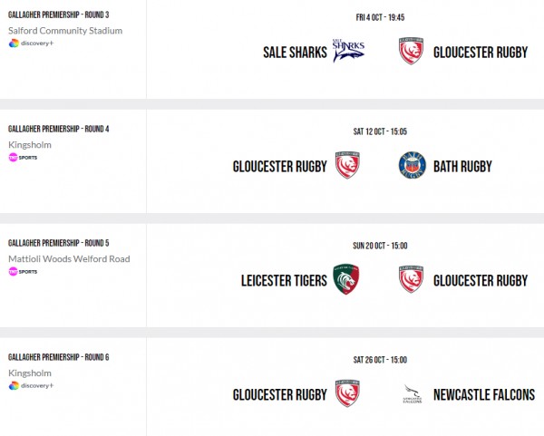Click TNT Sports logo in Round 5
This screenshot has width=544, height=436.
coord(24,272)
